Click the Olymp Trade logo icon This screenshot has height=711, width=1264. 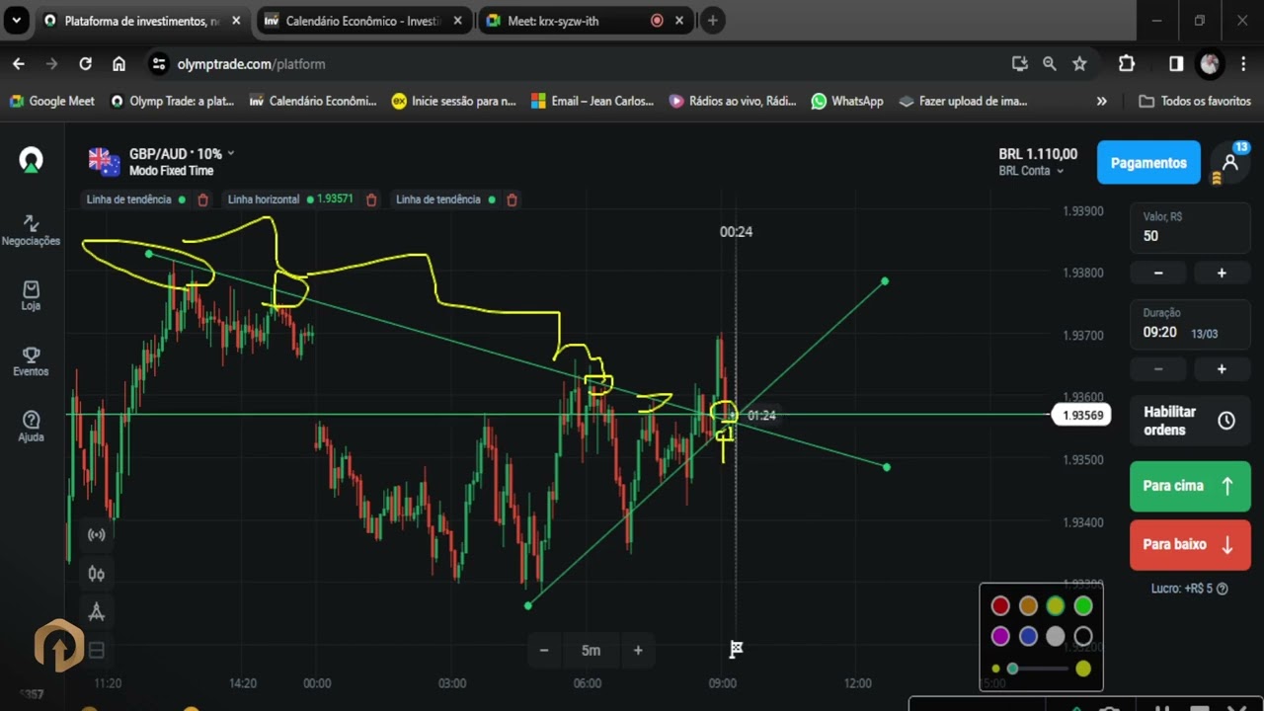pos(31,160)
